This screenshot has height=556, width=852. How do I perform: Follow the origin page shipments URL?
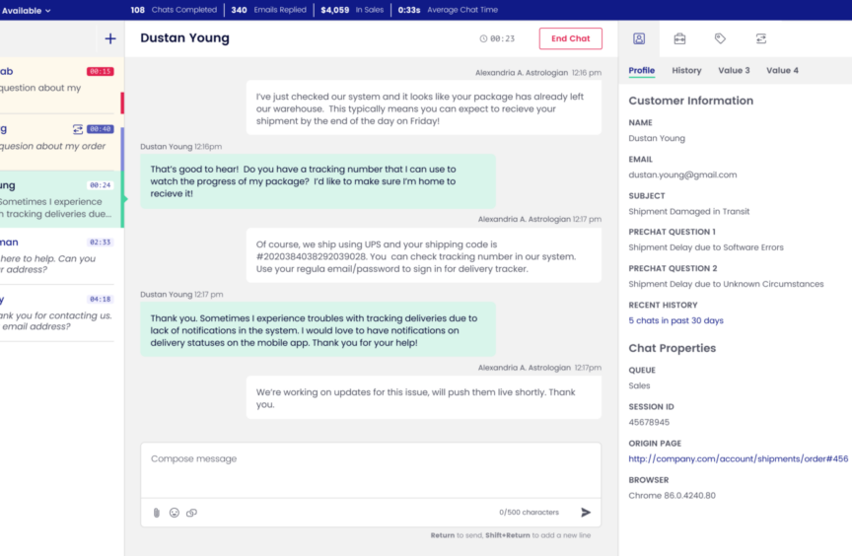[738, 458]
